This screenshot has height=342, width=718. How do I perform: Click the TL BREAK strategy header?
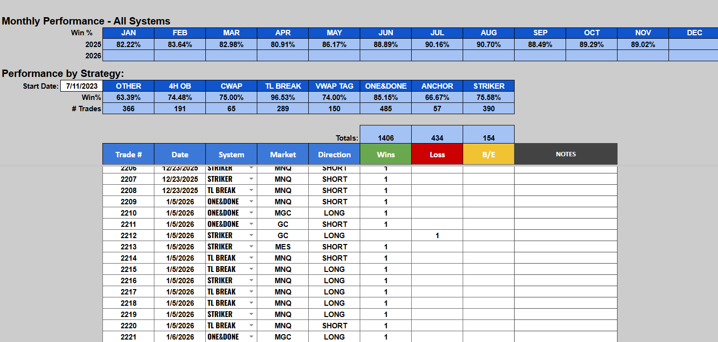[283, 86]
